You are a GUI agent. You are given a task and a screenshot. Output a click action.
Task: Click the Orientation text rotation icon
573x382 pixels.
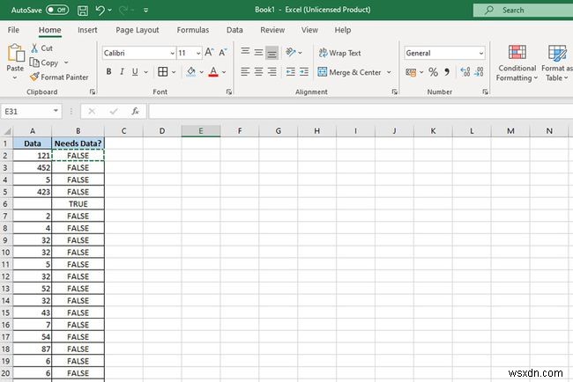click(291, 52)
